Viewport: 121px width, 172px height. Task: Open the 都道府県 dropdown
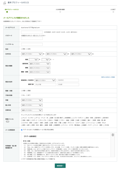[x=45, y=80]
